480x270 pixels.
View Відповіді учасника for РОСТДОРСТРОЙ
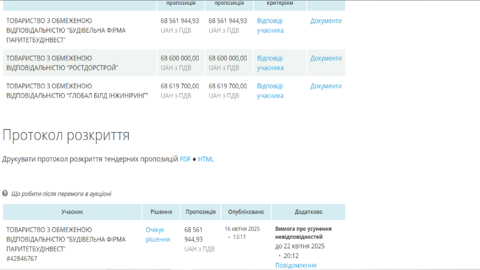270,63
